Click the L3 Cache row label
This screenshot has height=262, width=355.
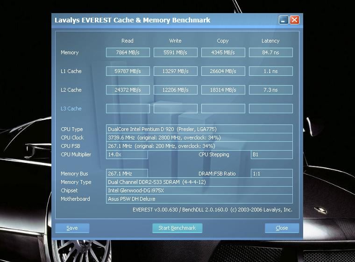(71, 109)
